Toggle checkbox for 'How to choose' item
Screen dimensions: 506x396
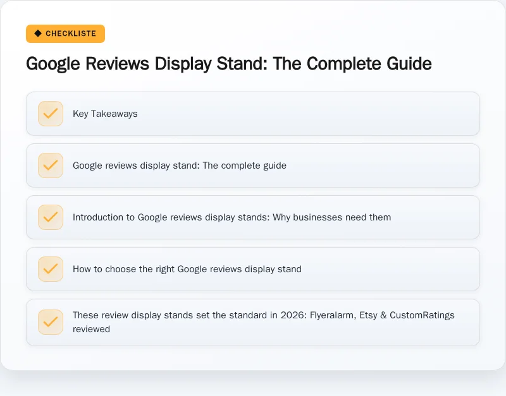pos(51,269)
